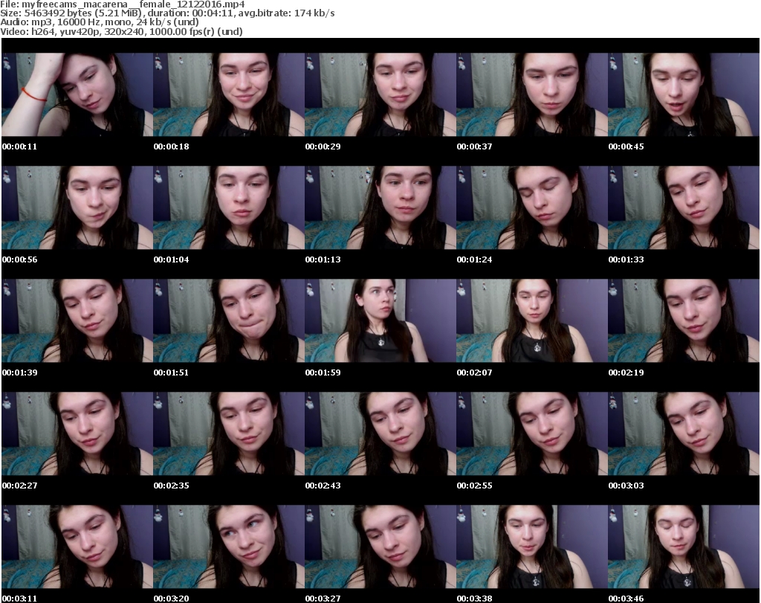View the frame captured at 00:03:11
This screenshot has width=761, height=603.
[x=77, y=546]
